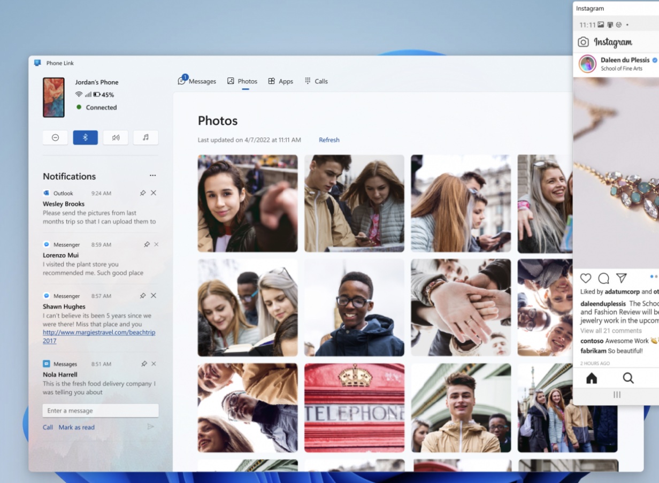Click View all 21 comments
Viewport: 659px width, 483px height.
point(611,331)
